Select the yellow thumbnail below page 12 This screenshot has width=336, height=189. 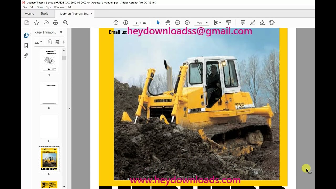(x=49, y=185)
